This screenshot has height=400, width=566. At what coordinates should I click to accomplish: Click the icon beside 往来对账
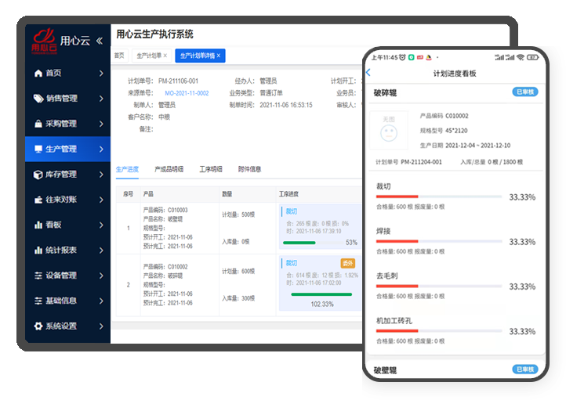point(38,200)
